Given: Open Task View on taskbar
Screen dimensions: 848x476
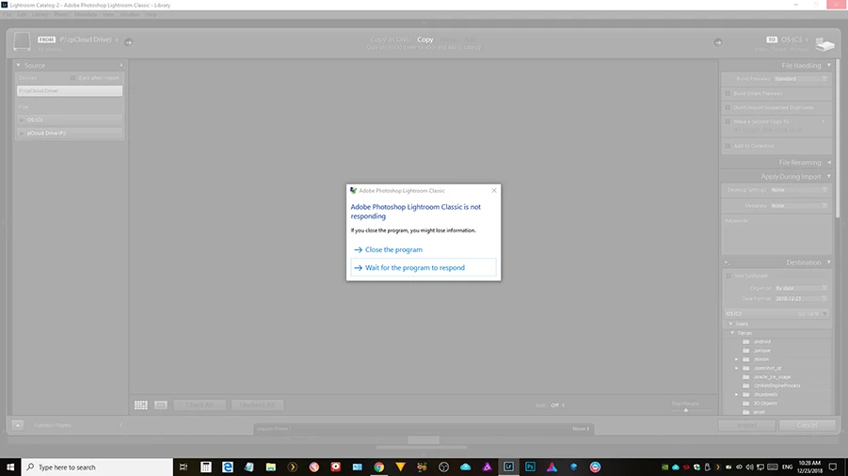Looking at the screenshot, I should pos(184,467).
